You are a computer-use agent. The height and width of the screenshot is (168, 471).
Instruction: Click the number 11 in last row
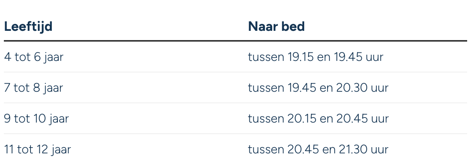[8, 149]
